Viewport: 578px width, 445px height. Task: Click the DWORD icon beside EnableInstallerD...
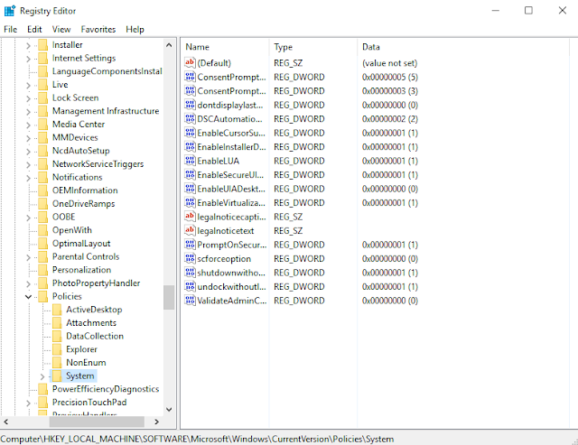pos(190,146)
